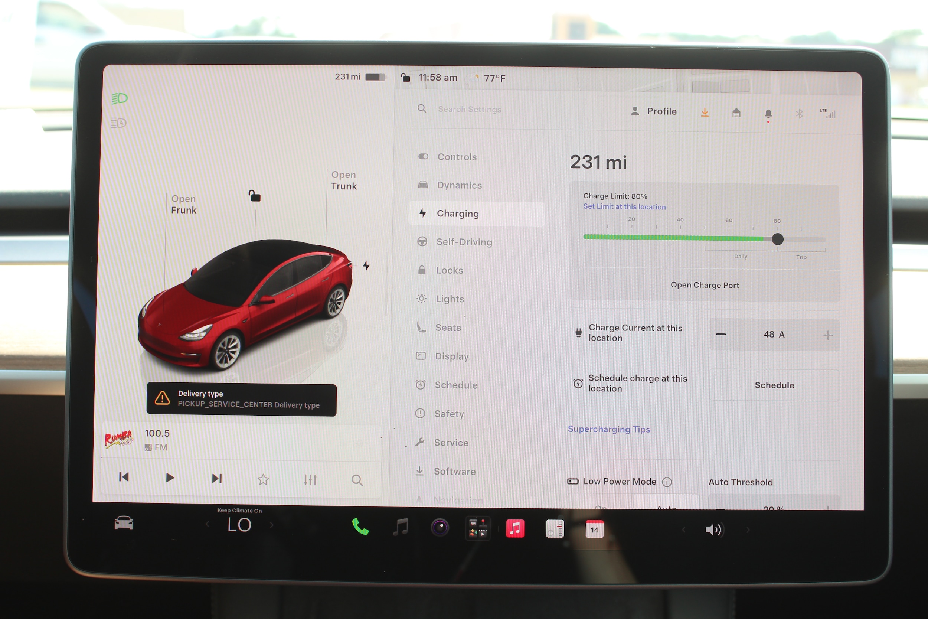
Task: Tap the LTE signal strength icon
Action: pos(828,114)
